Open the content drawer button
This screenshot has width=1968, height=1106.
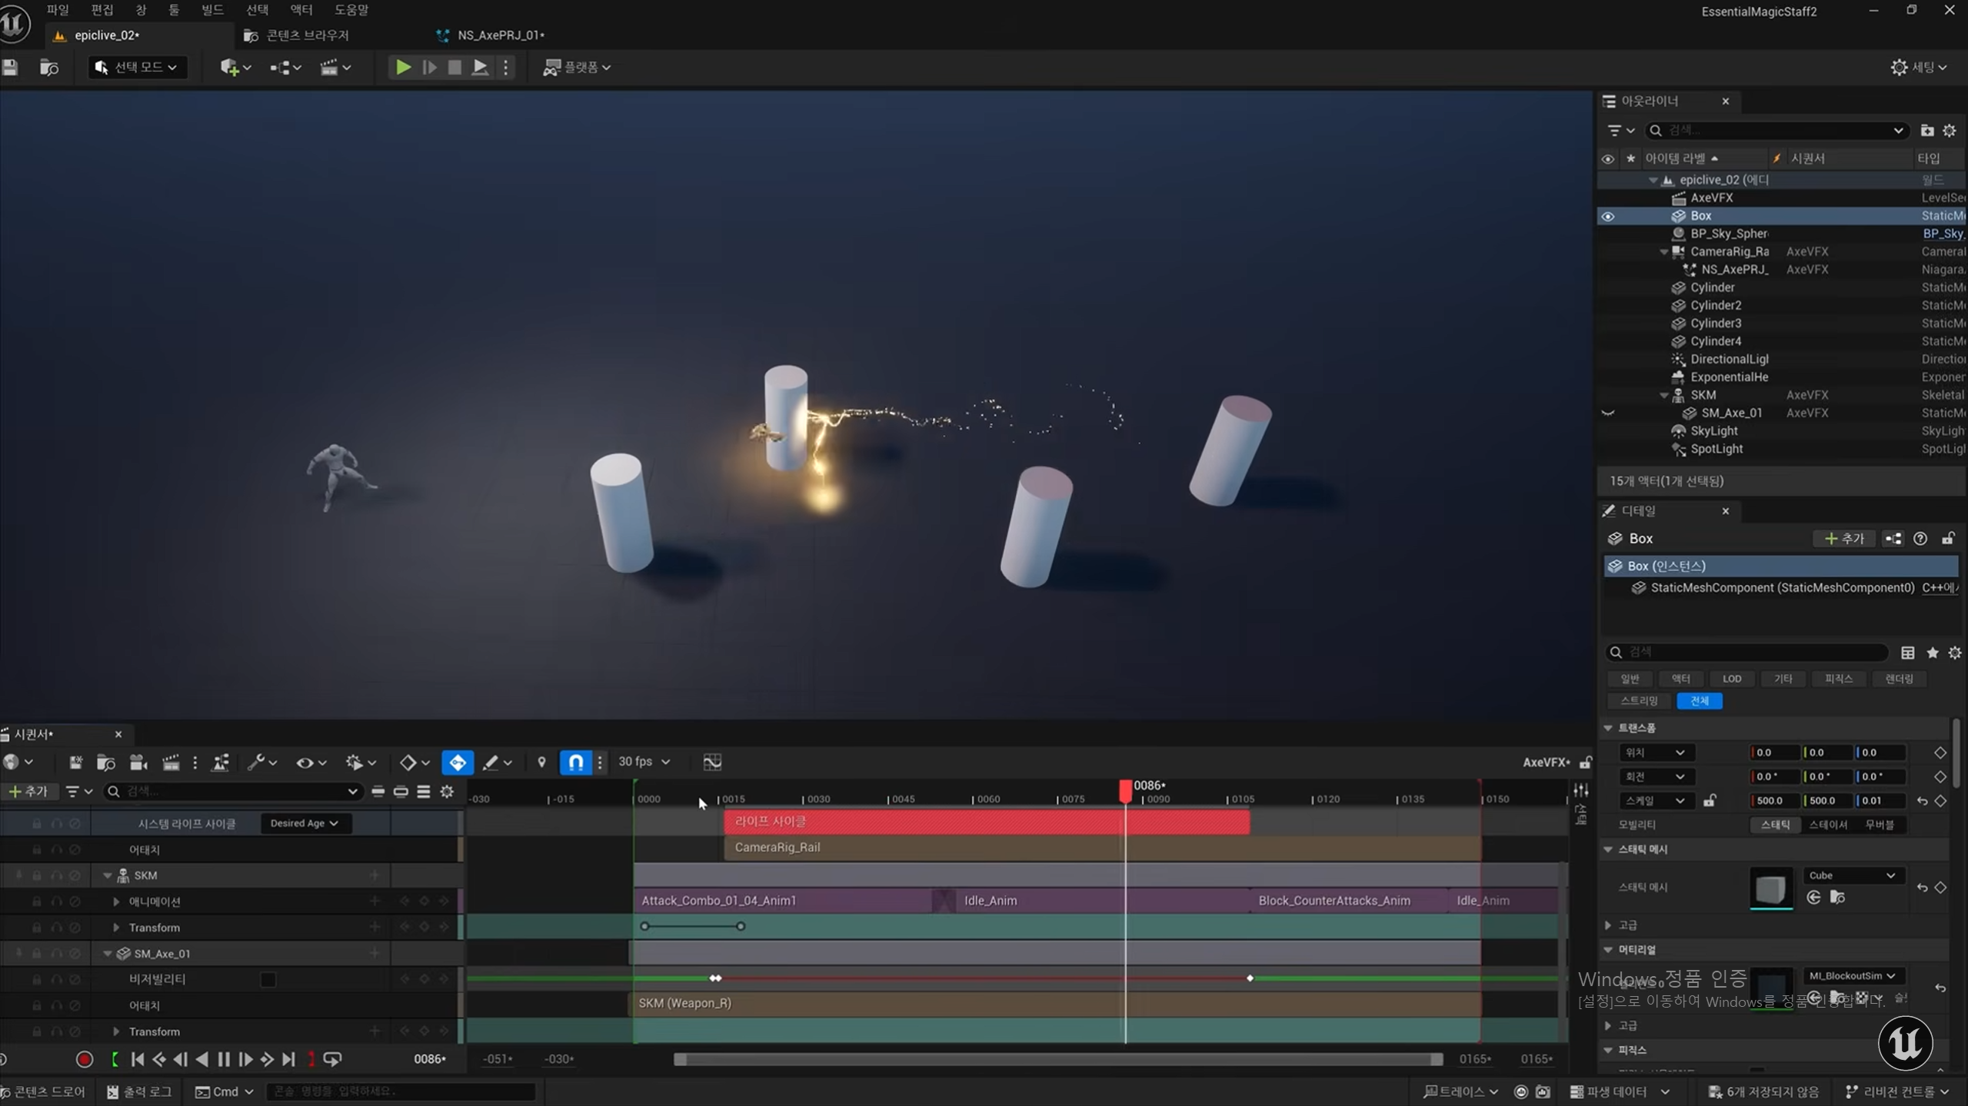pyautogui.click(x=44, y=1091)
